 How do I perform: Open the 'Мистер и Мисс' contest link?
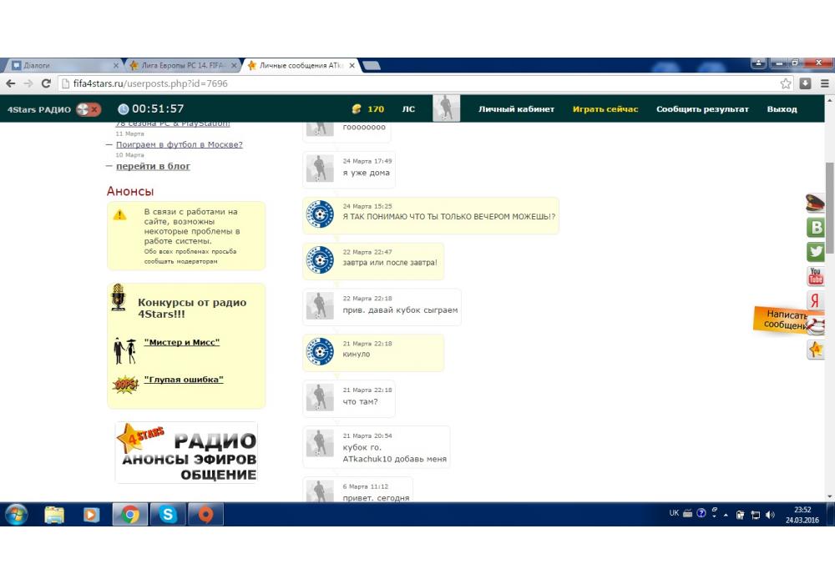(181, 343)
